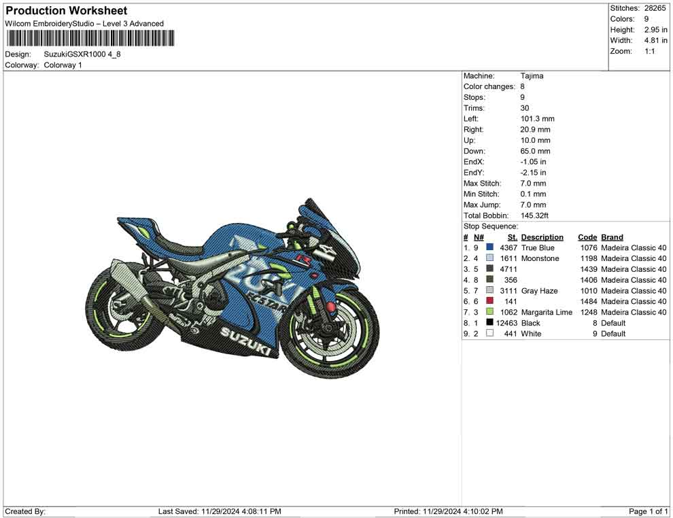Click the Brand column header

pyautogui.click(x=612, y=237)
